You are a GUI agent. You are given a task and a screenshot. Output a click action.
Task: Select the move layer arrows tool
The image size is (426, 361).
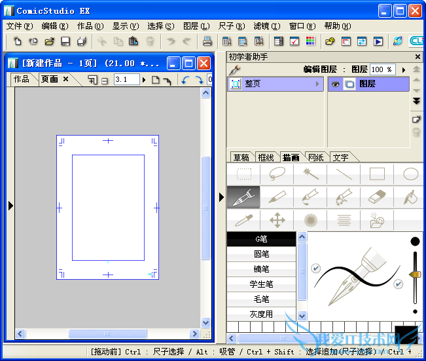277,220
